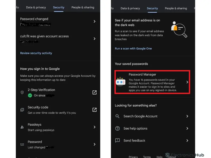Select the Security tab on right screen
The width and height of the screenshot is (211, 158).
pos(152,8)
